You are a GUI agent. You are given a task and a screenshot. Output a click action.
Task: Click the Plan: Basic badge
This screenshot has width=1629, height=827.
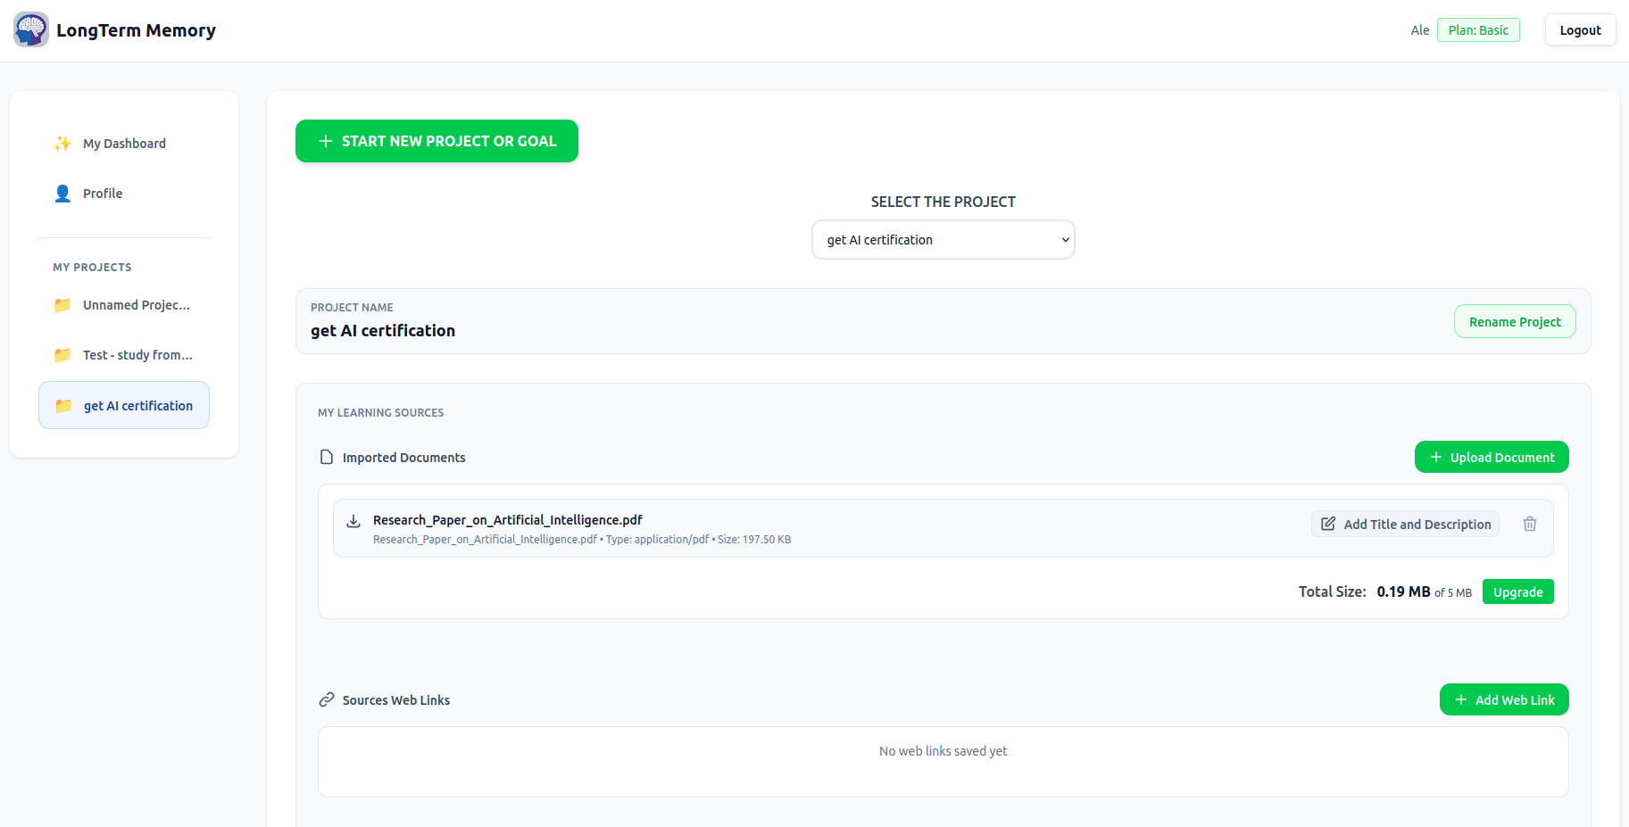point(1478,29)
